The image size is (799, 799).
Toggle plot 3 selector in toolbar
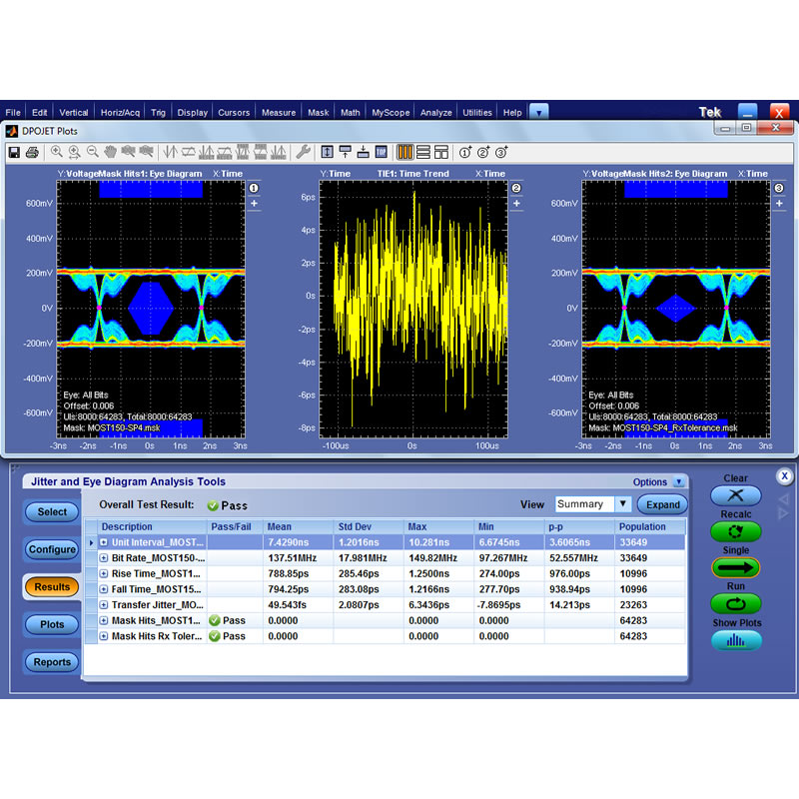click(x=501, y=152)
